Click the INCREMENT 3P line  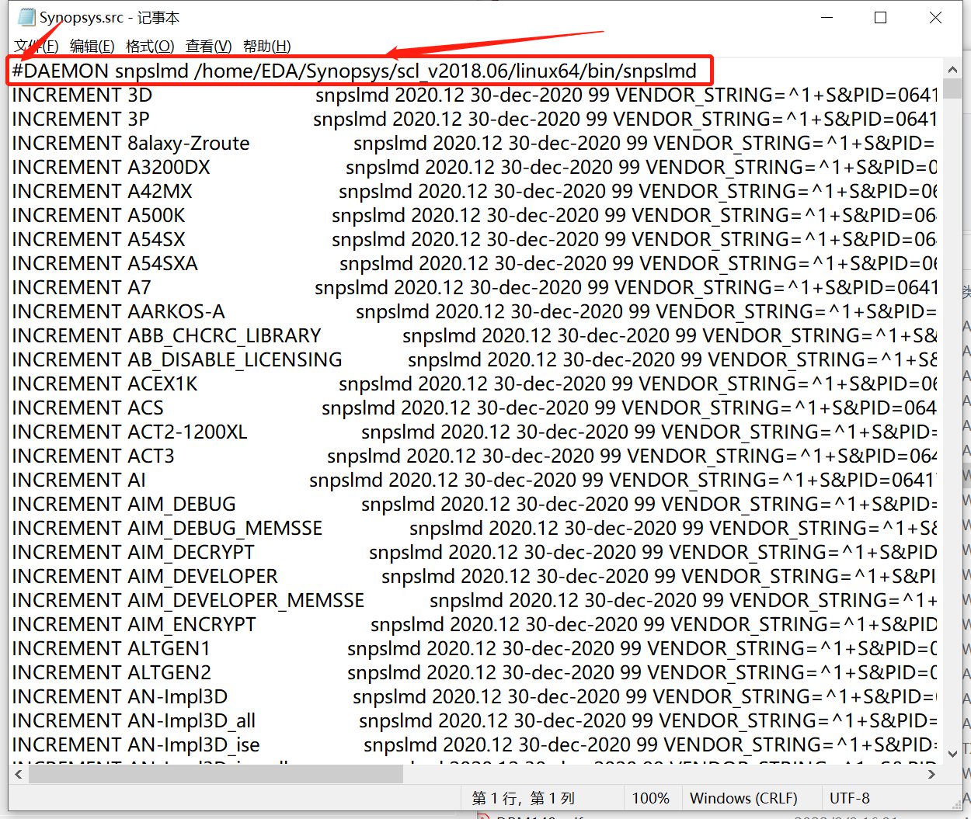pyautogui.click(x=475, y=119)
